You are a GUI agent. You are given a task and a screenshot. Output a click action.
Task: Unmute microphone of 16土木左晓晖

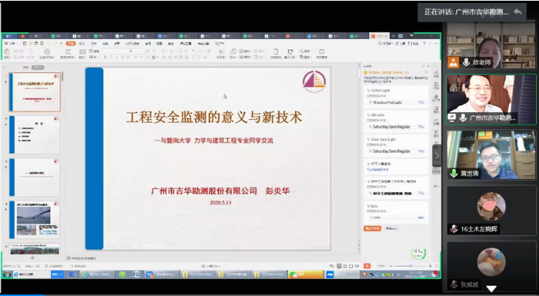454,229
